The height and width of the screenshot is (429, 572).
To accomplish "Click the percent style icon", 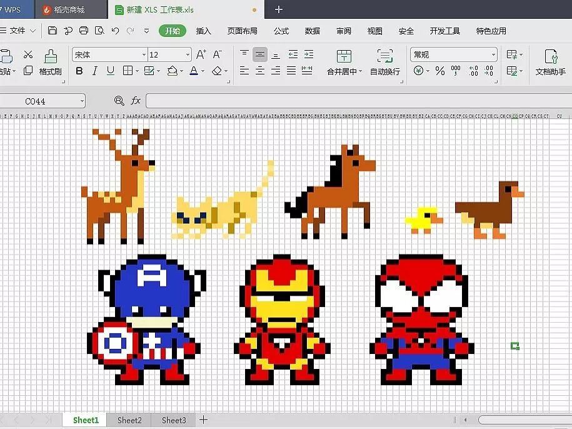I will [x=440, y=71].
